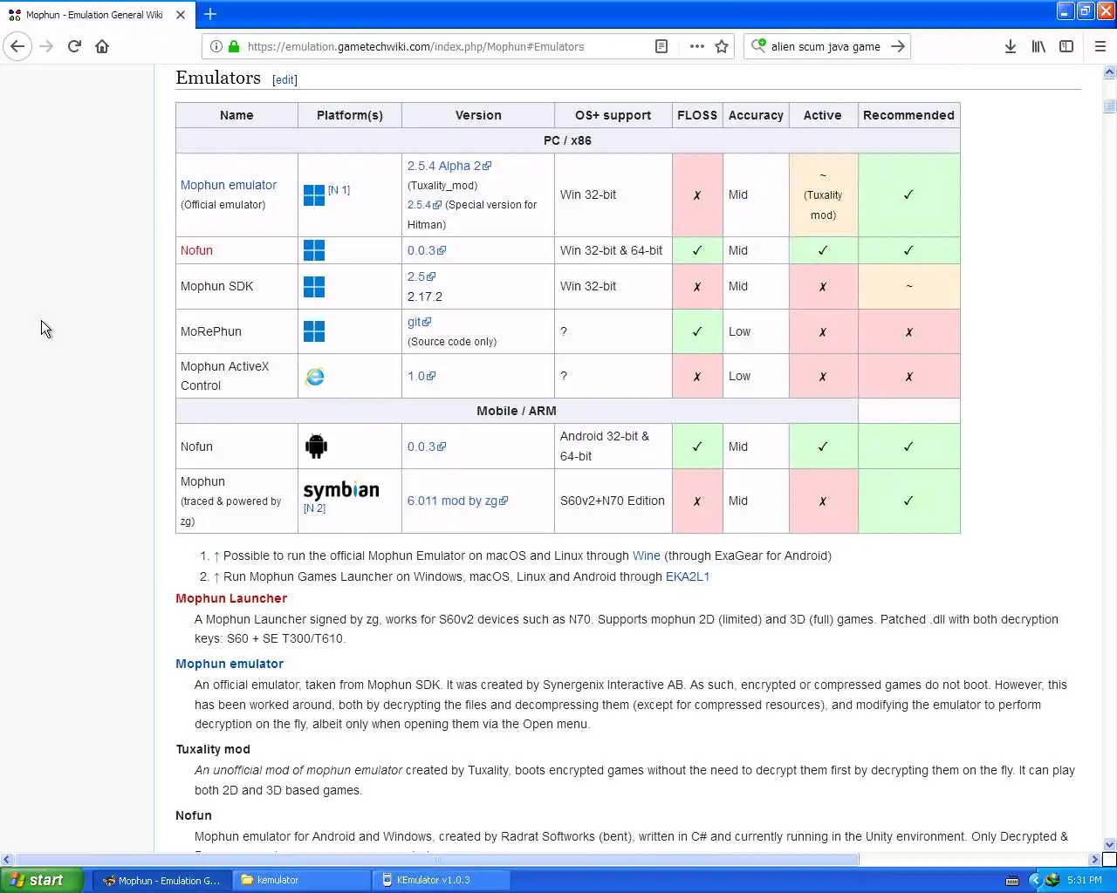Click the Windows icon in the Nofun PC row
Image resolution: width=1117 pixels, height=893 pixels.
pos(314,250)
